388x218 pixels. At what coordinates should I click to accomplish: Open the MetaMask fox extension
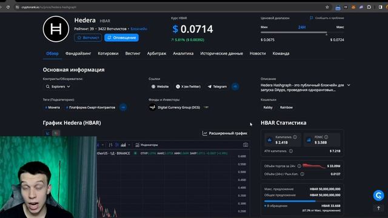pos(353,7)
